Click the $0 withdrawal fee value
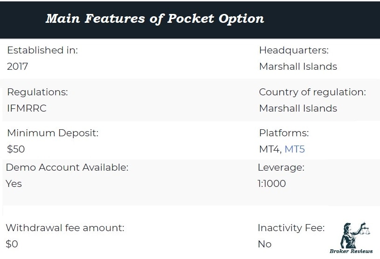The height and width of the screenshot is (259, 380). tap(12, 244)
